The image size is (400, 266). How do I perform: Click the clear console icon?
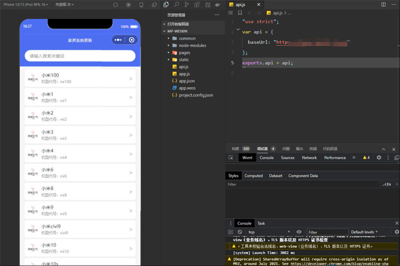point(240,232)
